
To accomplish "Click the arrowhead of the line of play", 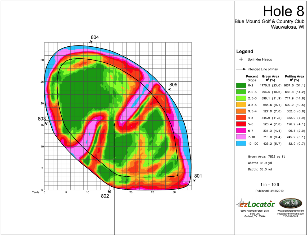I will point(114,124).
